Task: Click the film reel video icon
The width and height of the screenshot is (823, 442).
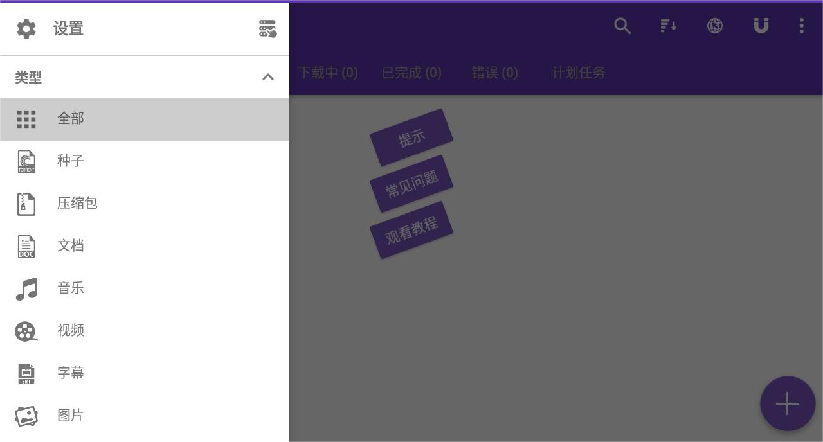Action: tap(26, 331)
